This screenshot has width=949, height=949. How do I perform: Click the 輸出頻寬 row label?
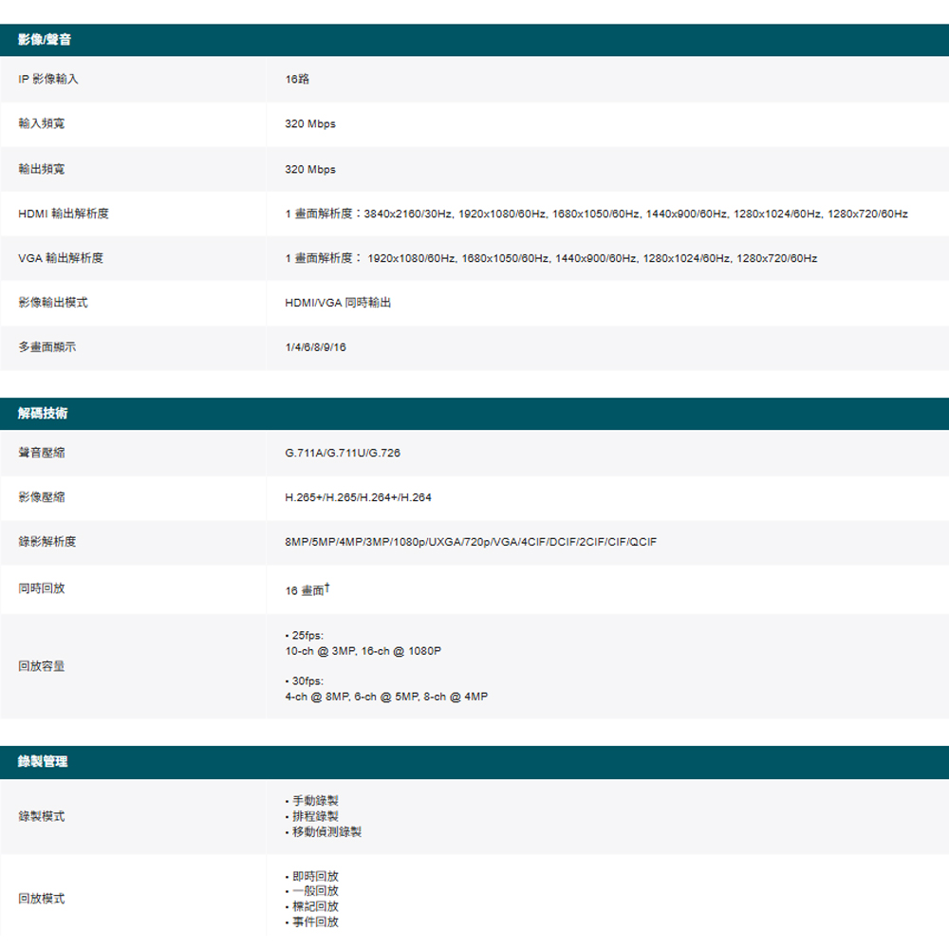pos(42,169)
